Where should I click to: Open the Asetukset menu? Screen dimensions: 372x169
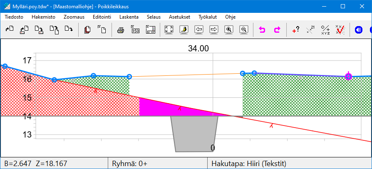[180, 17]
